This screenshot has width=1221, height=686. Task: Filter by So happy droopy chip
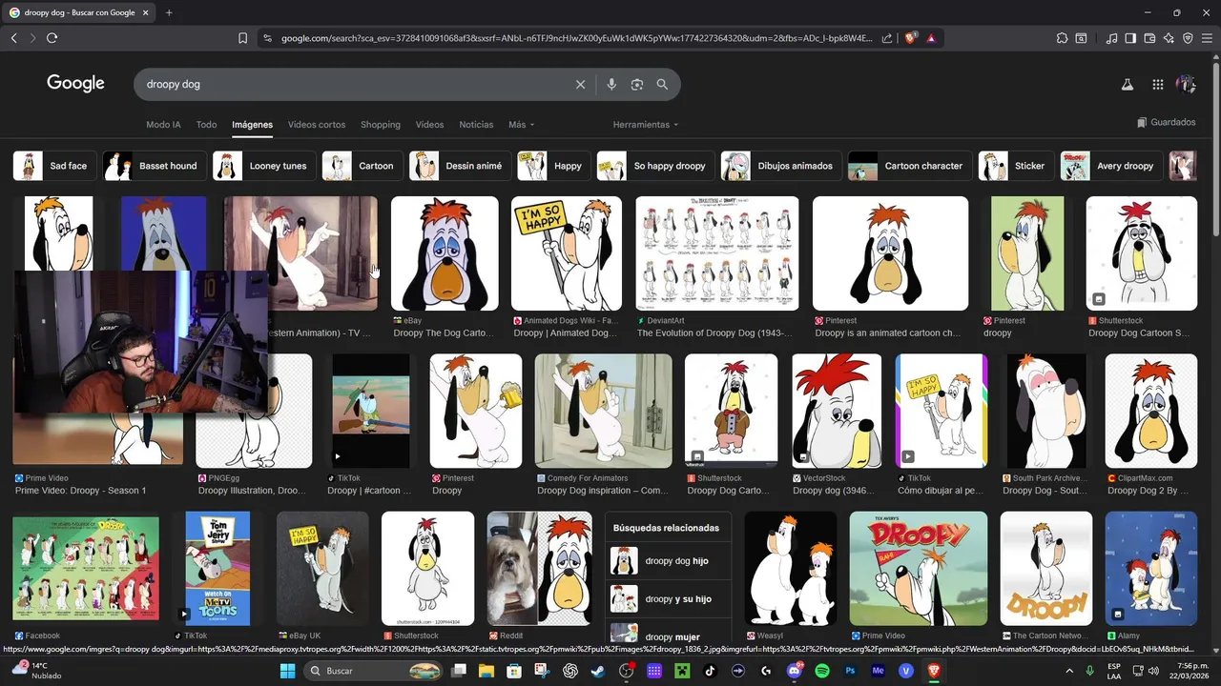click(655, 166)
